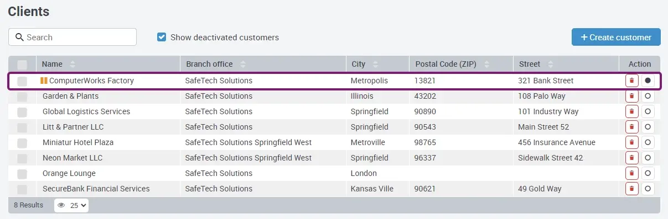Viewport: 668px width, 219px height.
Task: Sort table by Branch office column
Action: 243,64
